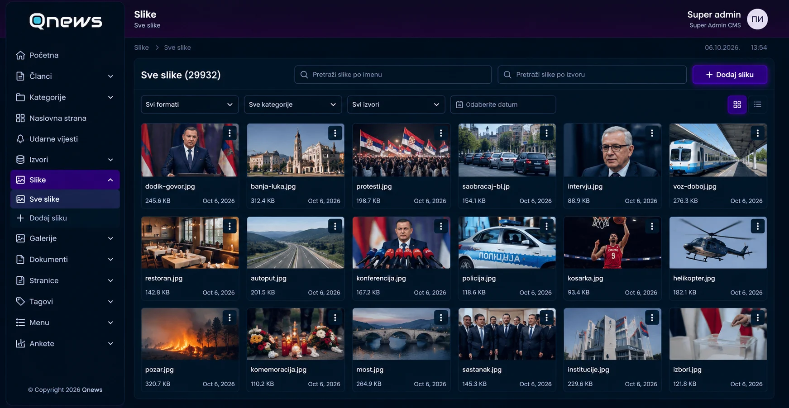This screenshot has width=789, height=408.
Task: Collapse the Slike sidebar section
Action: point(65,180)
